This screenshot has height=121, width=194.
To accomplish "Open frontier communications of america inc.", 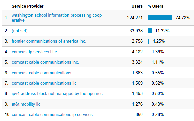I will pyautogui.click(x=49, y=41).
